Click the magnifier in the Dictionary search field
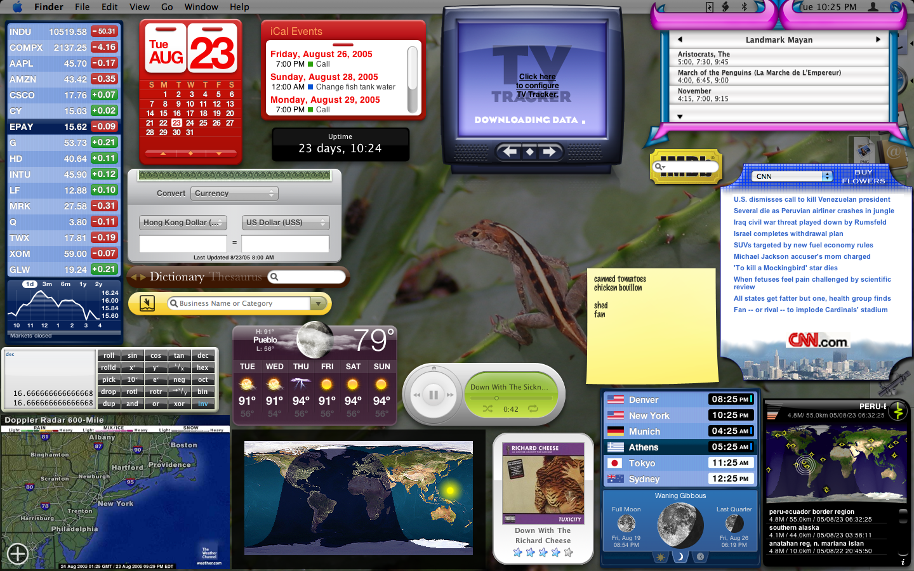The image size is (914, 571). tap(274, 277)
